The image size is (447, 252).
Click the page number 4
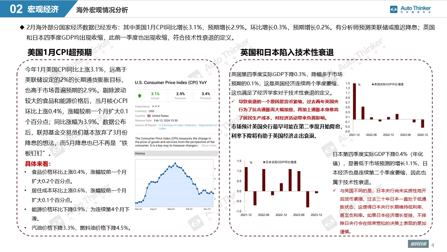(x=433, y=245)
